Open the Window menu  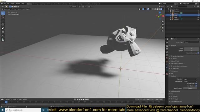point(18,4)
